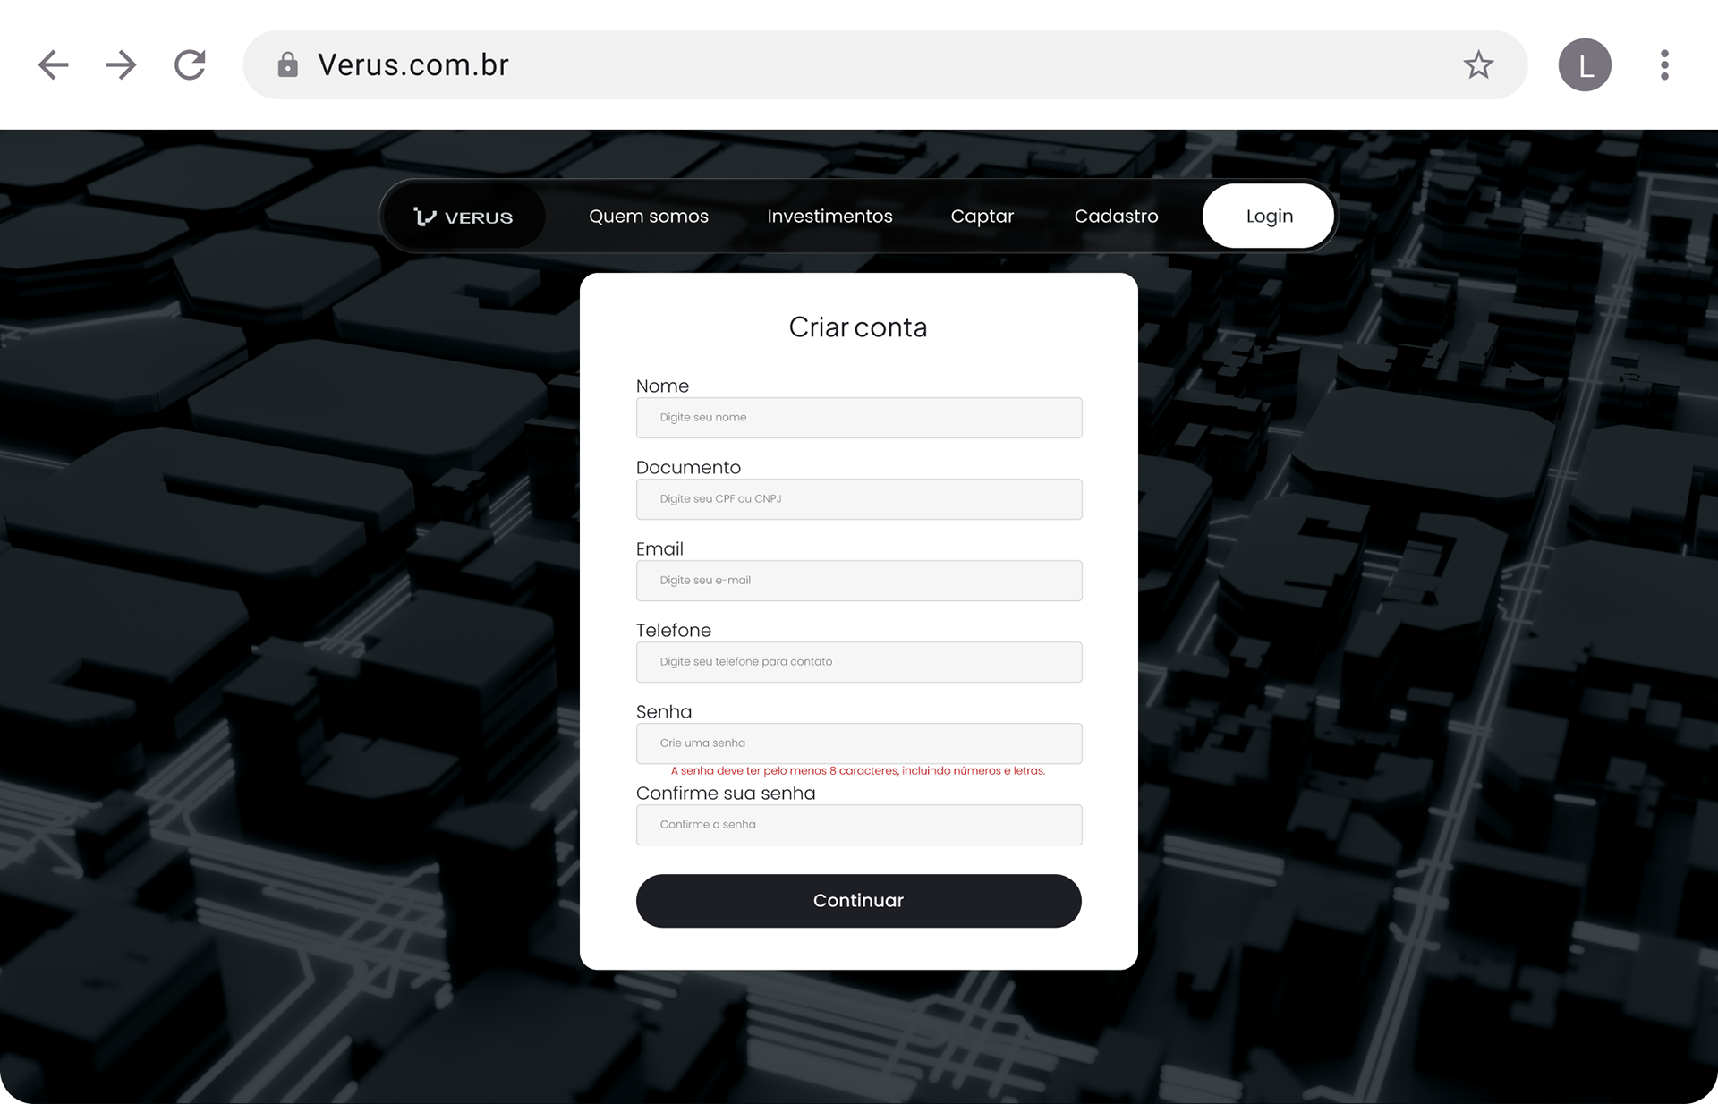The width and height of the screenshot is (1718, 1104).
Task: Click the Verus logo in navbar
Action: point(464,217)
